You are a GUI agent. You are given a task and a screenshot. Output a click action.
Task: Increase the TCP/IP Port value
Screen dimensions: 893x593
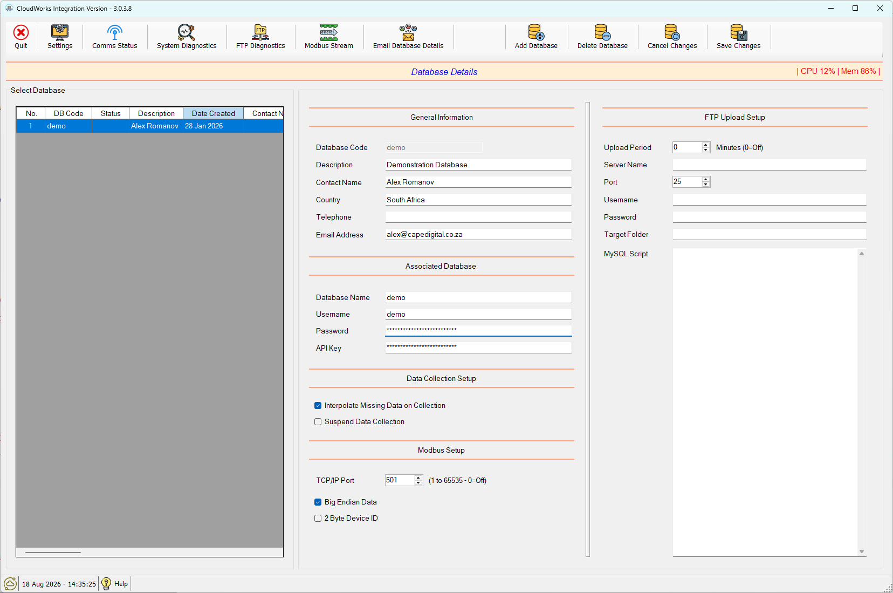click(418, 478)
